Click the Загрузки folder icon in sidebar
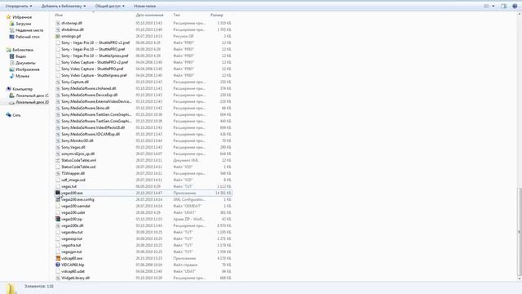Viewport: 522px width, 294px height. click(11, 24)
